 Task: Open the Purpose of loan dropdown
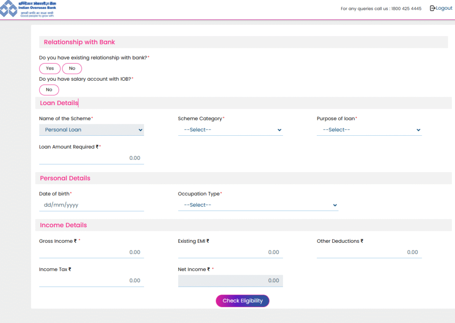pos(369,130)
